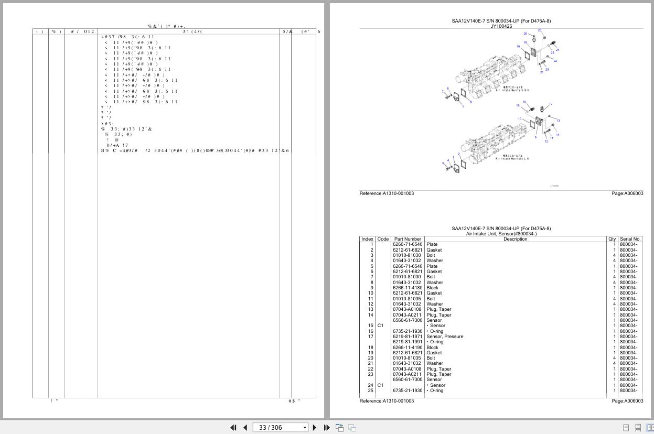This screenshot has width=654, height=434.
Task: Click the go to previous view icon
Action: pyautogui.click(x=339, y=428)
